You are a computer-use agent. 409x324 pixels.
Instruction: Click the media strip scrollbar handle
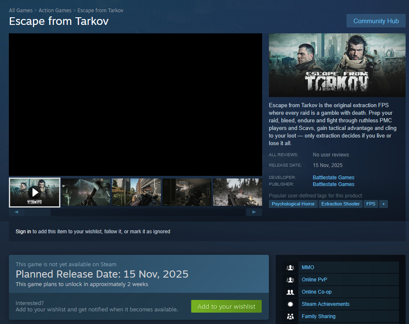click(x=38, y=212)
